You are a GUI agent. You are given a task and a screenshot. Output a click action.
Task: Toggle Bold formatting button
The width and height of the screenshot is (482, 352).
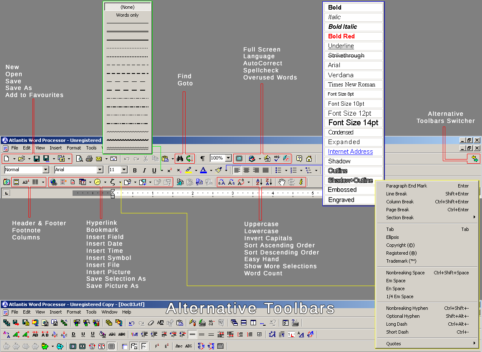click(x=135, y=170)
